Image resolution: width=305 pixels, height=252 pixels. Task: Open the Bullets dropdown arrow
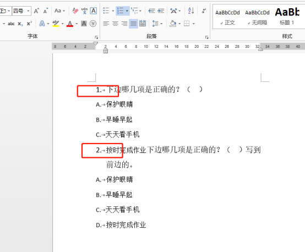pyautogui.click(x=113, y=10)
